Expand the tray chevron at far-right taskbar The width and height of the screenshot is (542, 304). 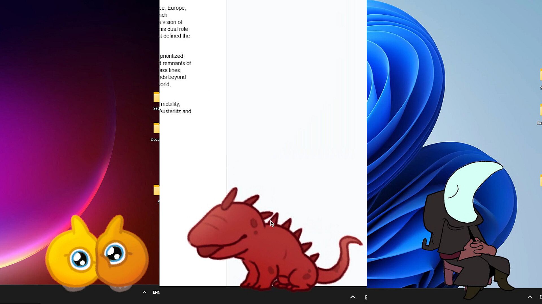530,297
